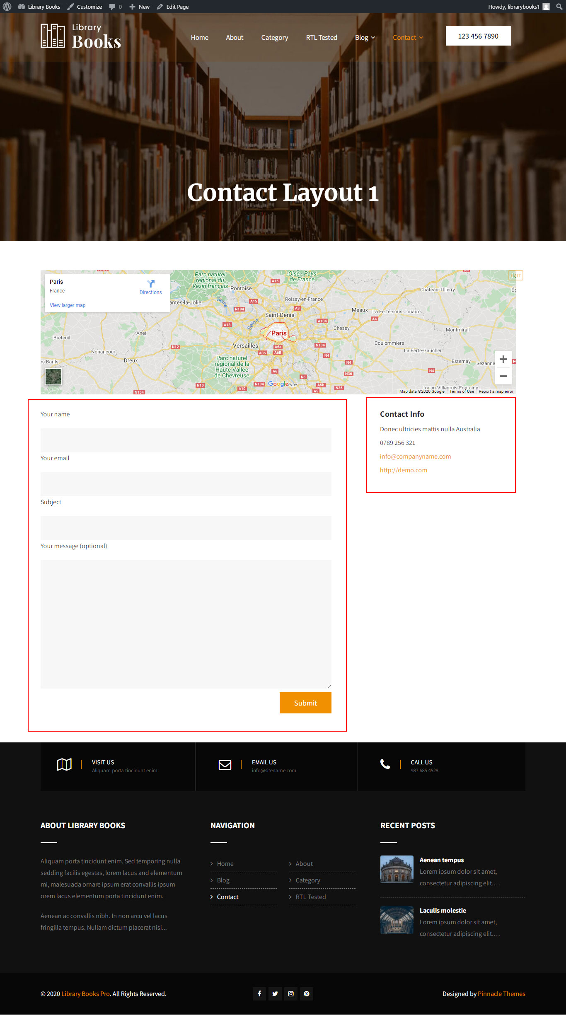Open the New content admin menu
The height and width of the screenshot is (1015, 566).
140,7
